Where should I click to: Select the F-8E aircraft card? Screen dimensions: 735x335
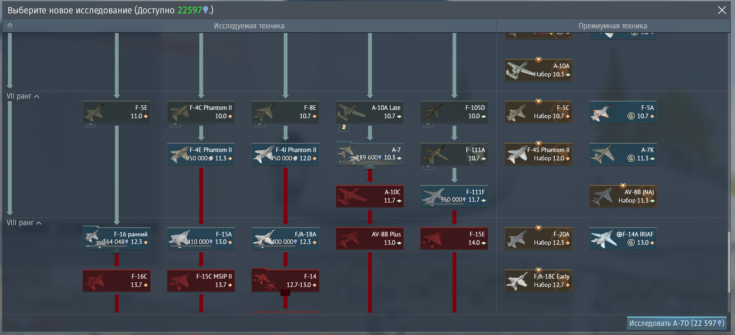[x=285, y=112]
